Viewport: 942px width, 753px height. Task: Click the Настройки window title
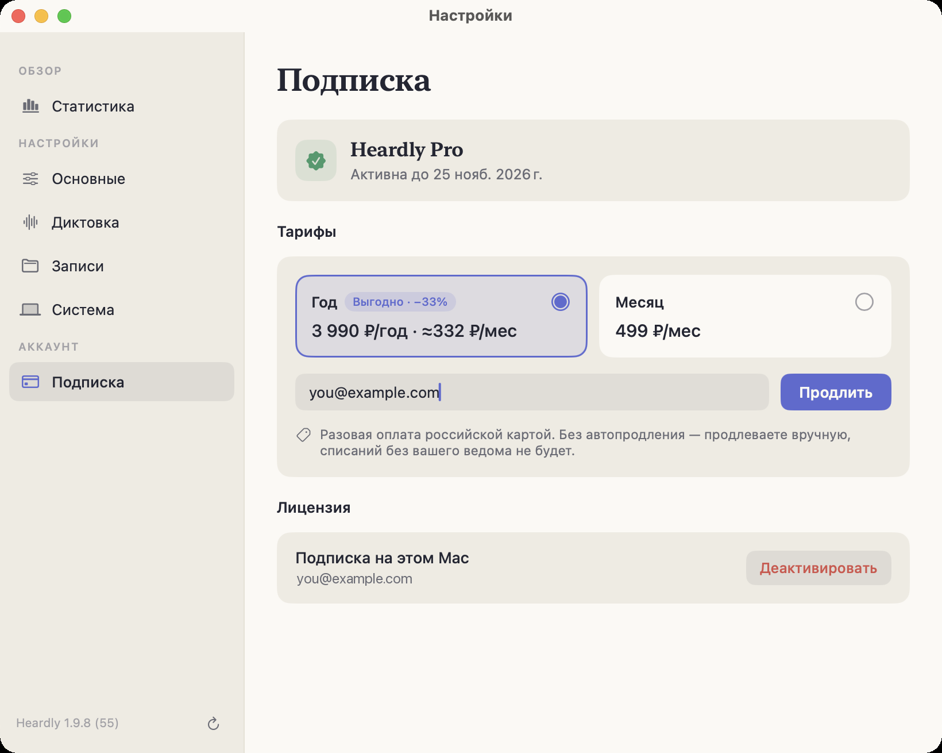470,16
